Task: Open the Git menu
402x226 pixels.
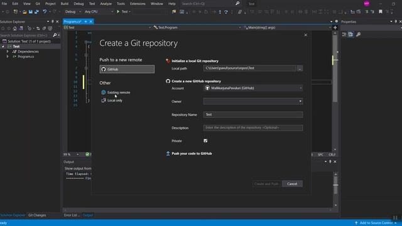Action: (38, 4)
